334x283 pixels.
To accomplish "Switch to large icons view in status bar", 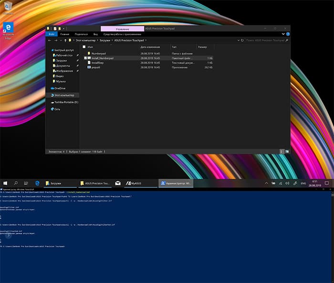I will [x=287, y=152].
